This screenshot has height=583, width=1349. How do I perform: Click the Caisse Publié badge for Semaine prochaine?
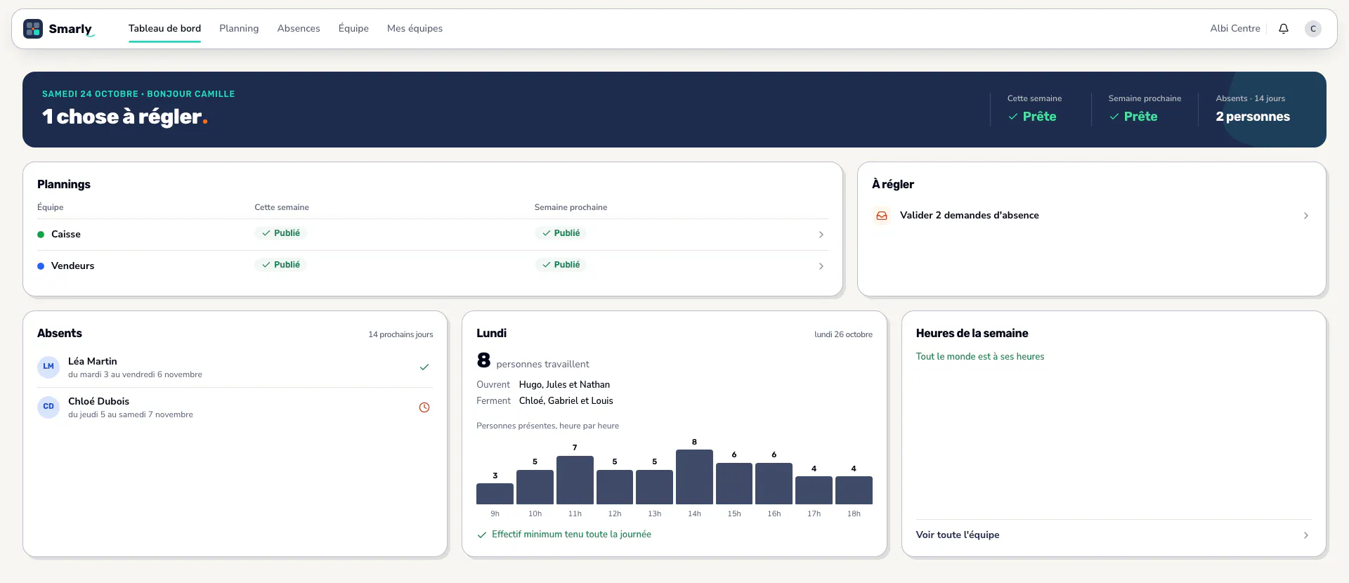pos(561,233)
